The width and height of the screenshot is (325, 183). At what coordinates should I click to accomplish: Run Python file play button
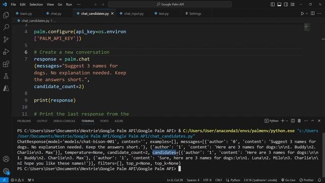tap(302, 14)
